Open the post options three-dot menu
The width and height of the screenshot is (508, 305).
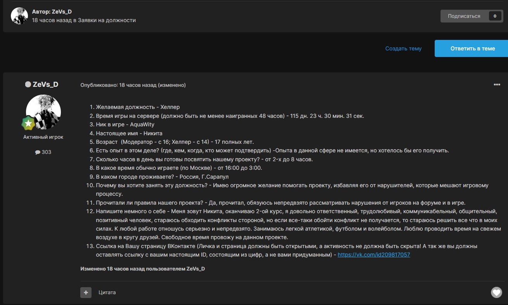[496, 85]
